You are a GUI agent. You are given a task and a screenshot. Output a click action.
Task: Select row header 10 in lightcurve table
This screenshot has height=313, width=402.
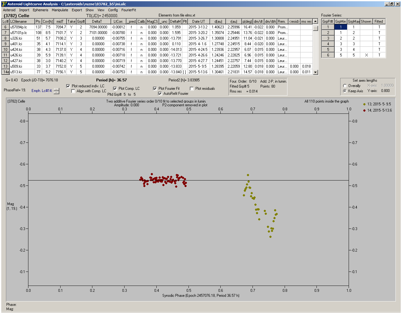tap(6, 50)
